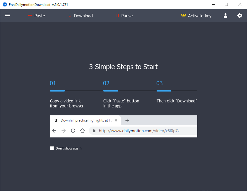
Task: Click the forward arrow in browser illustration
Action: (x=64, y=131)
